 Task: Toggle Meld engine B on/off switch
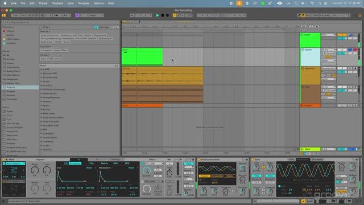tap(4, 181)
